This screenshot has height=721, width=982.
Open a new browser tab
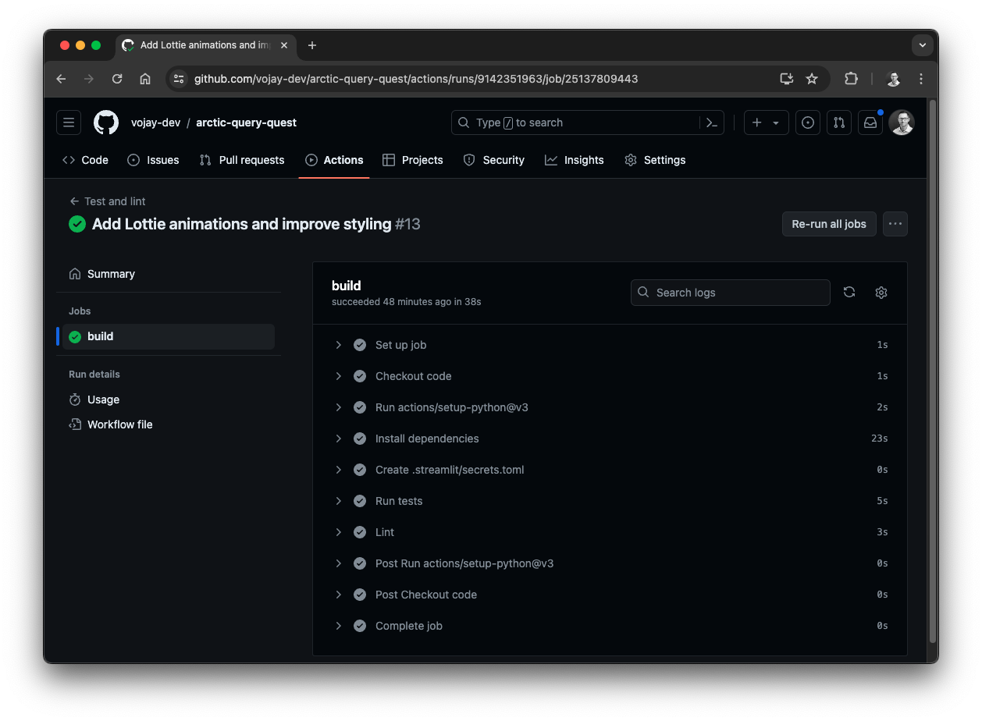click(x=312, y=45)
